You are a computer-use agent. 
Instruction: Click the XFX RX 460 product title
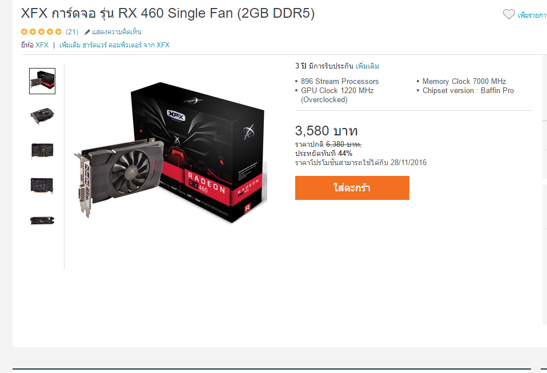coord(168,13)
